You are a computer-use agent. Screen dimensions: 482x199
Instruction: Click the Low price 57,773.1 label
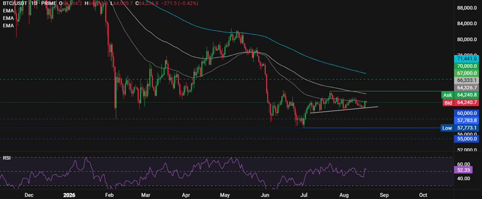click(x=467, y=128)
